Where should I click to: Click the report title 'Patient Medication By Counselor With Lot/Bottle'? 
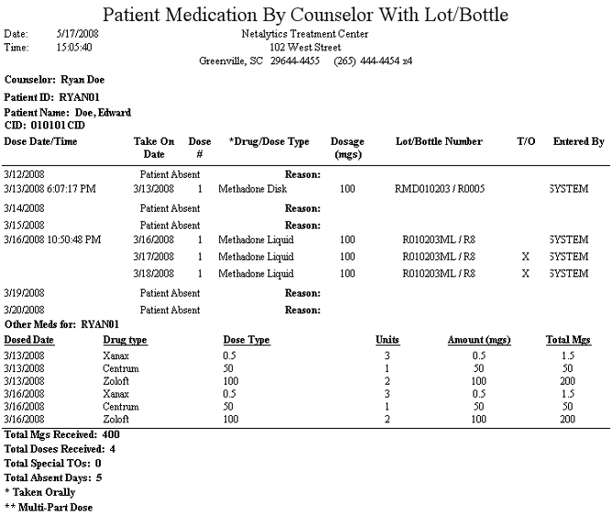(305, 16)
